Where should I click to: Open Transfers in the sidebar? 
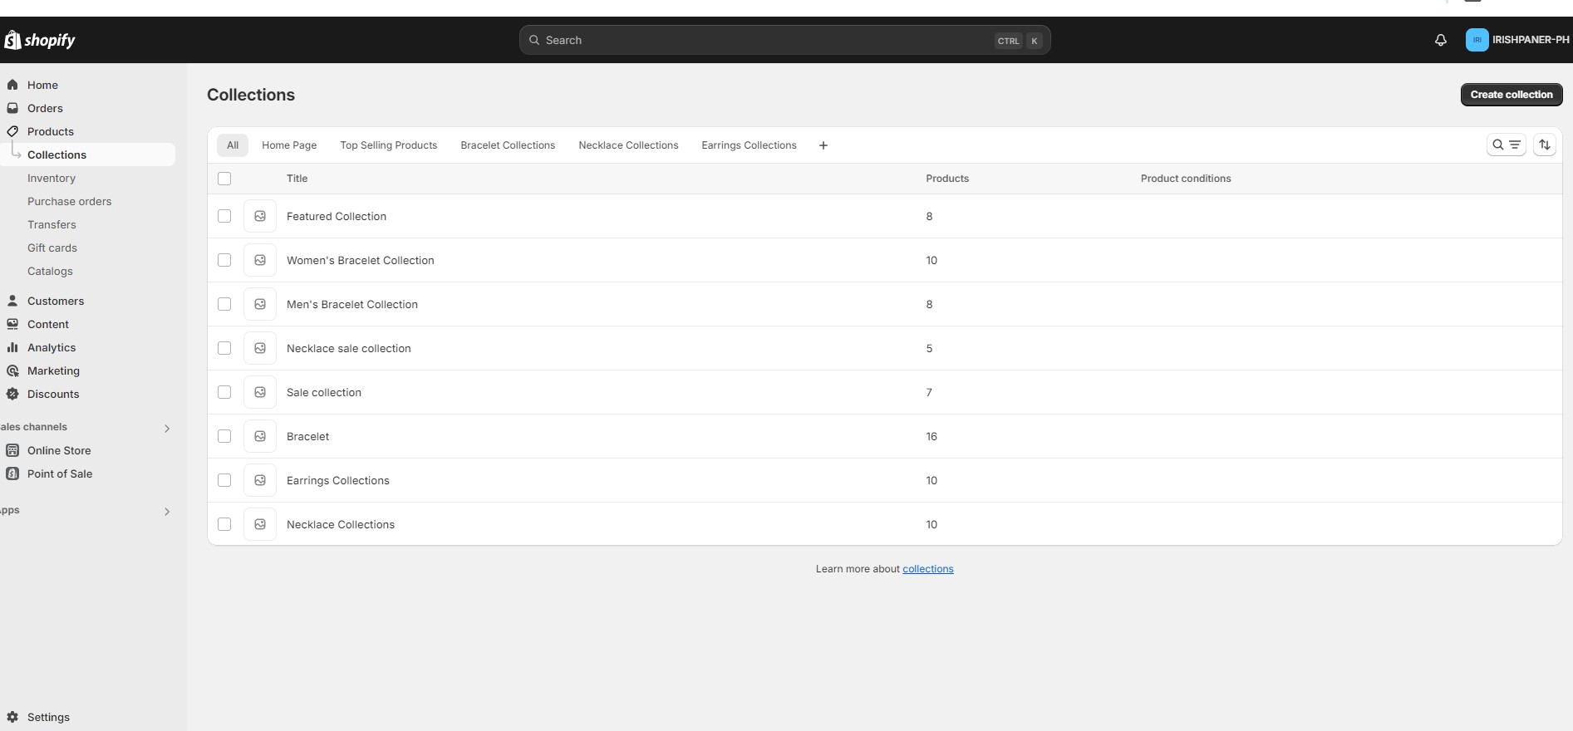click(52, 224)
